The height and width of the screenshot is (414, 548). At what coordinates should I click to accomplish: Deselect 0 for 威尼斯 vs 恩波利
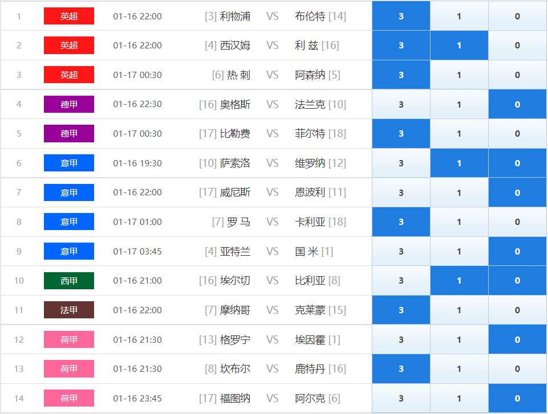pyautogui.click(x=517, y=192)
